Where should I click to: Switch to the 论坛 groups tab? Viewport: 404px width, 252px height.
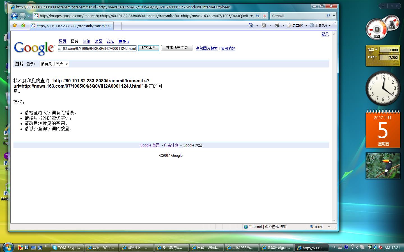pos(110,41)
